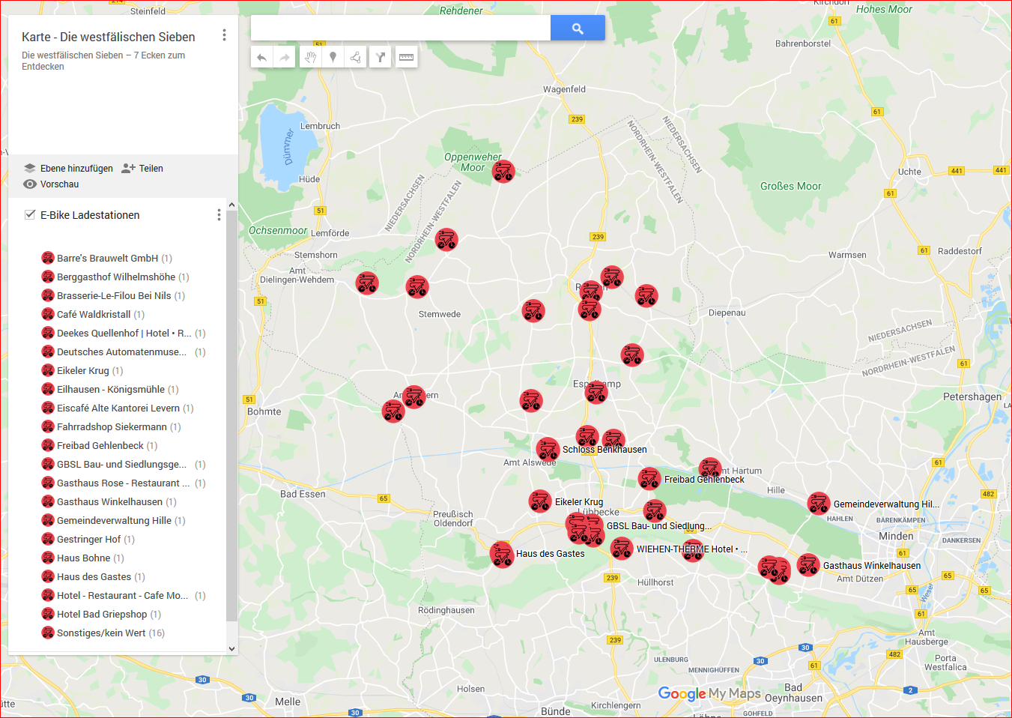Click the GBSL Bau- und Siedlung map marker
Screen dimensions: 1012x718
592,526
